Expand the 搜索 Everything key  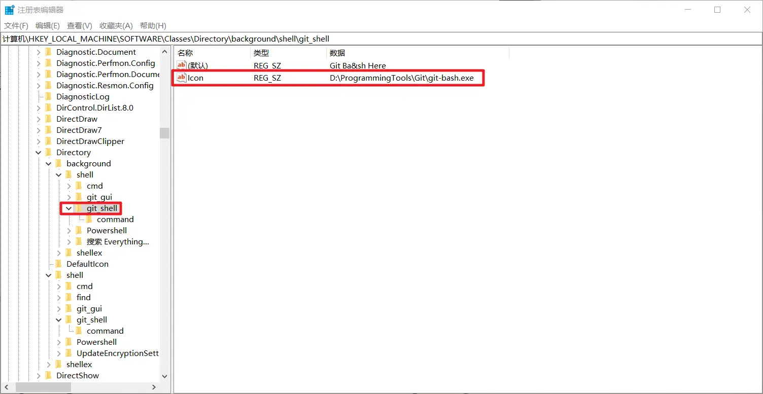(x=69, y=241)
